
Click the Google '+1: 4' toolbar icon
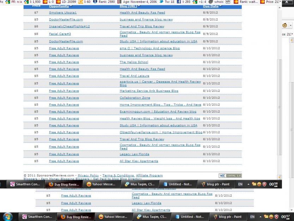point(195,2)
